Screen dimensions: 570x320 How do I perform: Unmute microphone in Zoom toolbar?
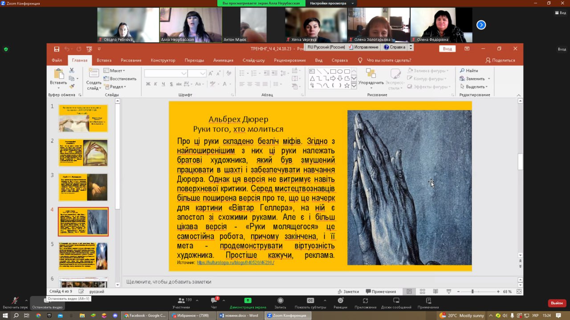pyautogui.click(x=15, y=301)
